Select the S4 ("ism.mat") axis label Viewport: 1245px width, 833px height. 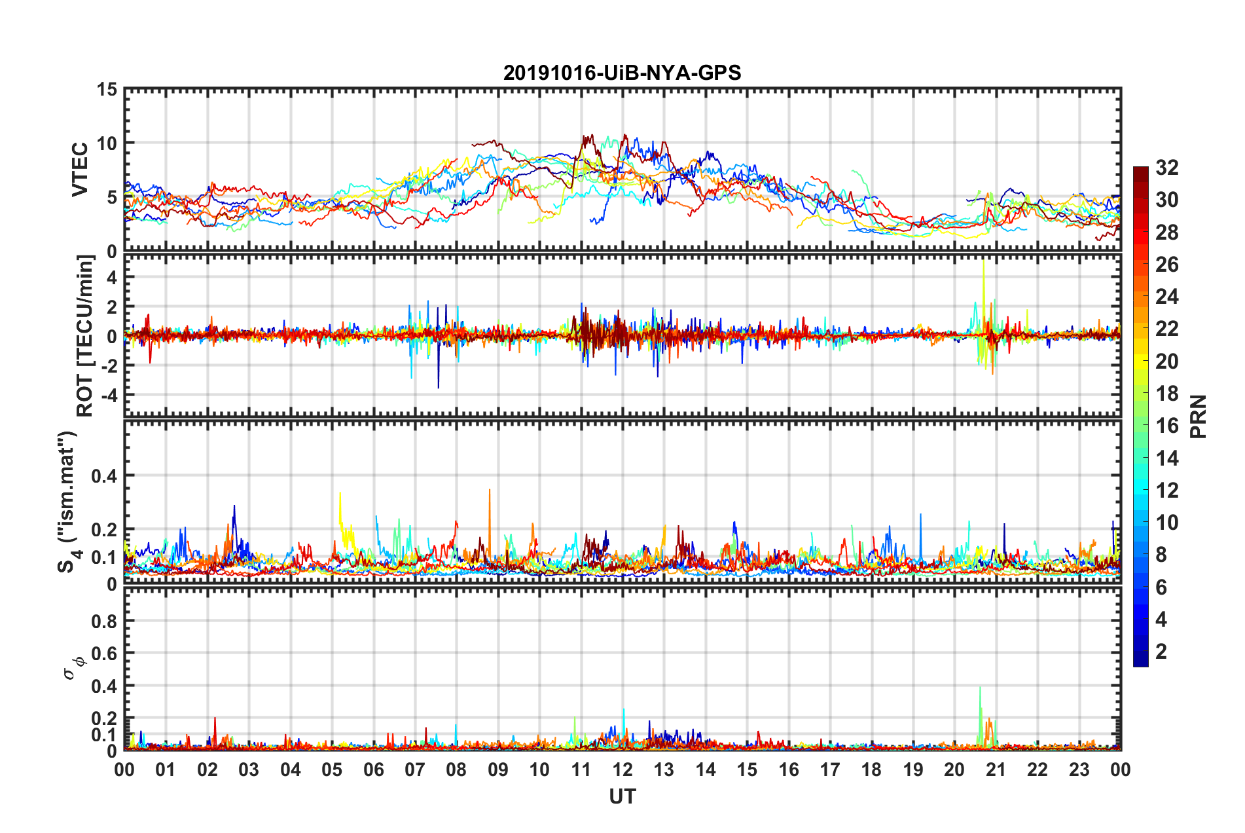pos(69,502)
